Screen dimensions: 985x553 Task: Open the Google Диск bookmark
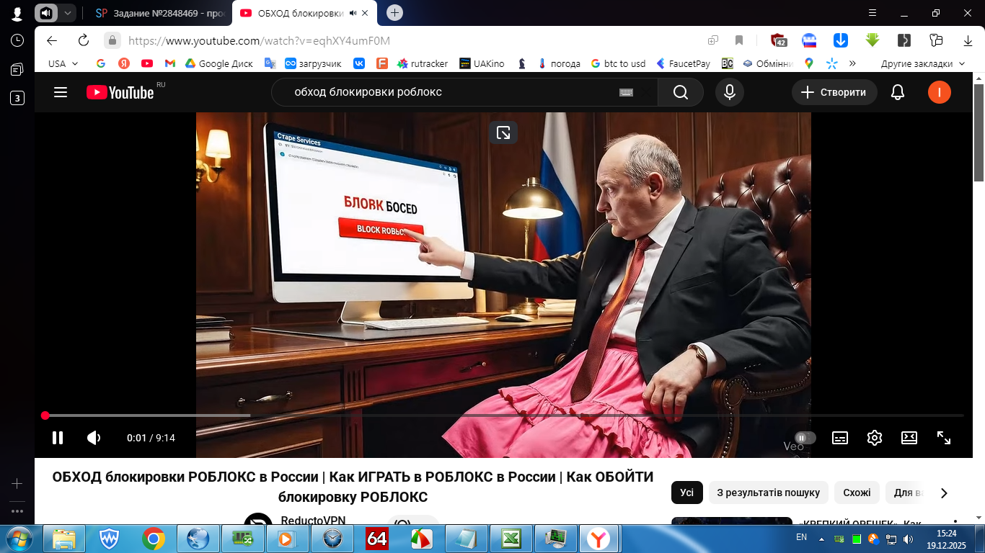click(219, 63)
